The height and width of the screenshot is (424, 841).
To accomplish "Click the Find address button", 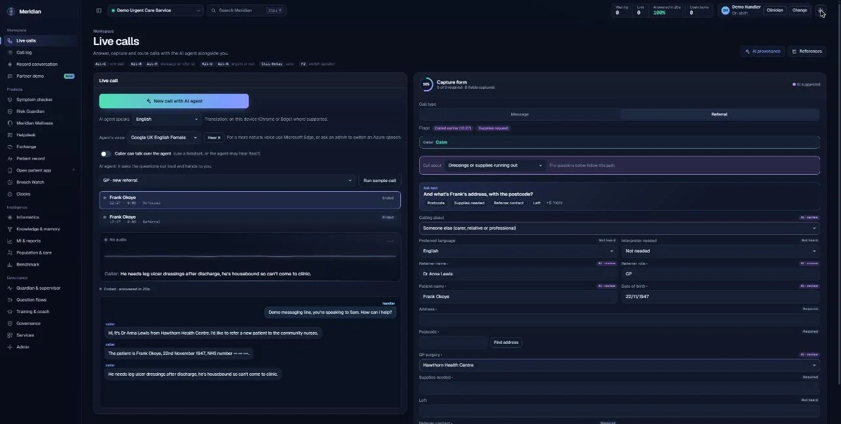I will [x=506, y=342].
